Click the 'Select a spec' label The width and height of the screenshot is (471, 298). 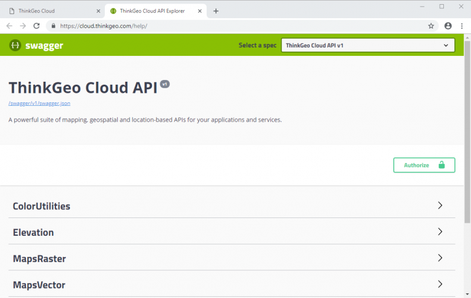click(257, 45)
